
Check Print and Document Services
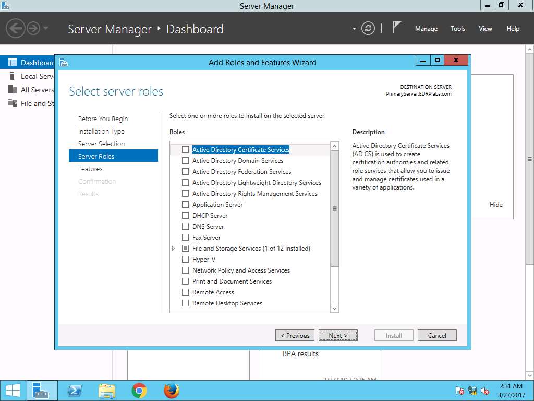click(185, 281)
